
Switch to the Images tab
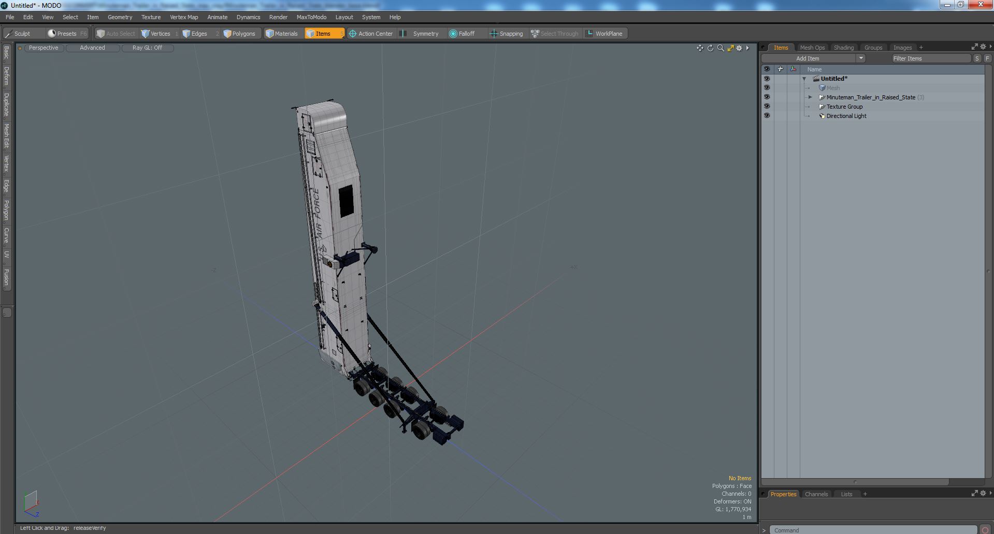tap(902, 48)
